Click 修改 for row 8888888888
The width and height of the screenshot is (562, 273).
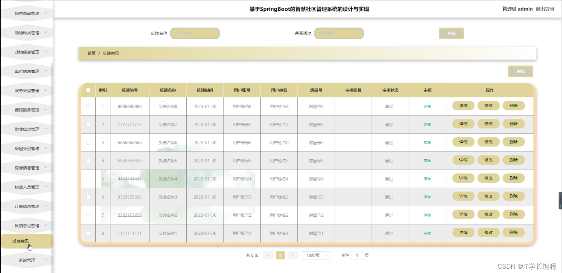tap(488, 106)
